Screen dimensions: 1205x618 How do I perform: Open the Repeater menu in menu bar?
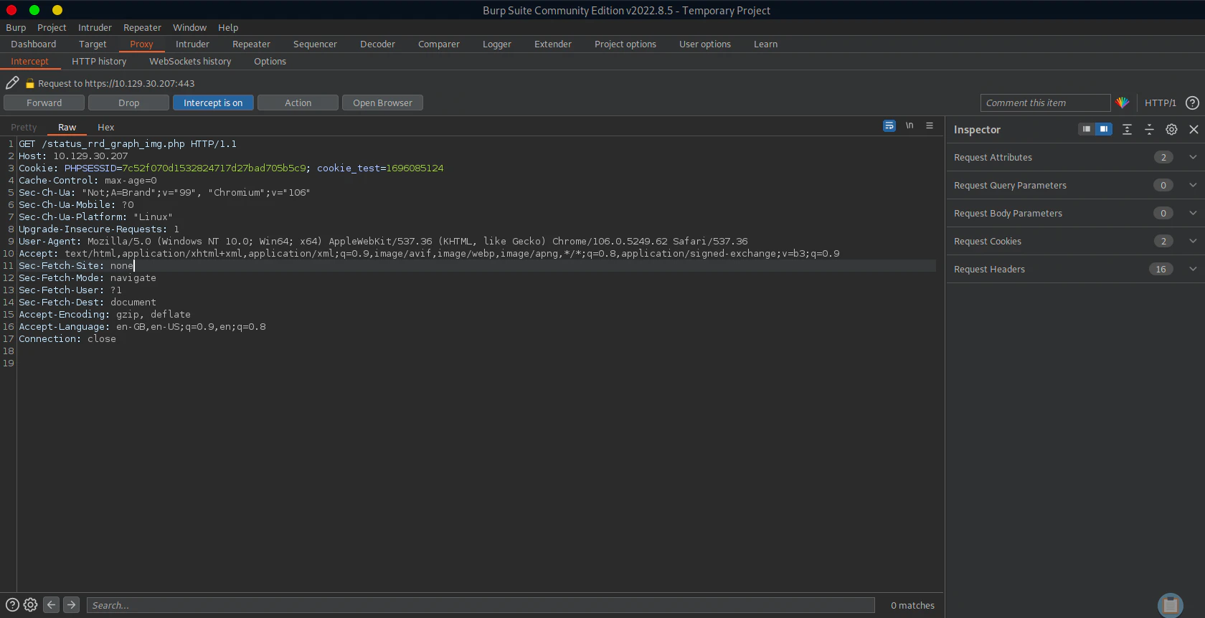click(x=142, y=27)
